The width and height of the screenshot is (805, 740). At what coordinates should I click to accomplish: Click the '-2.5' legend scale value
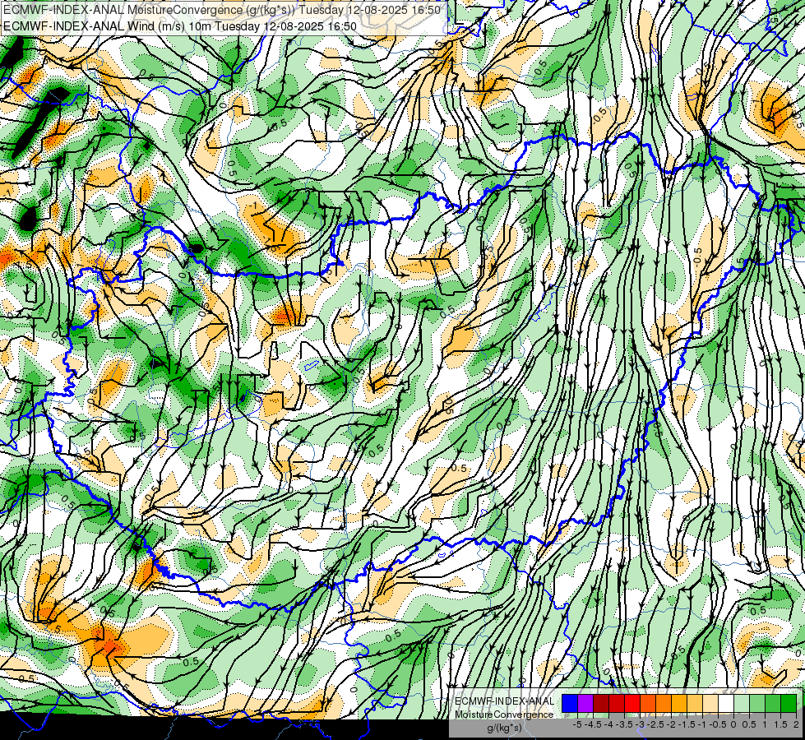click(x=655, y=724)
